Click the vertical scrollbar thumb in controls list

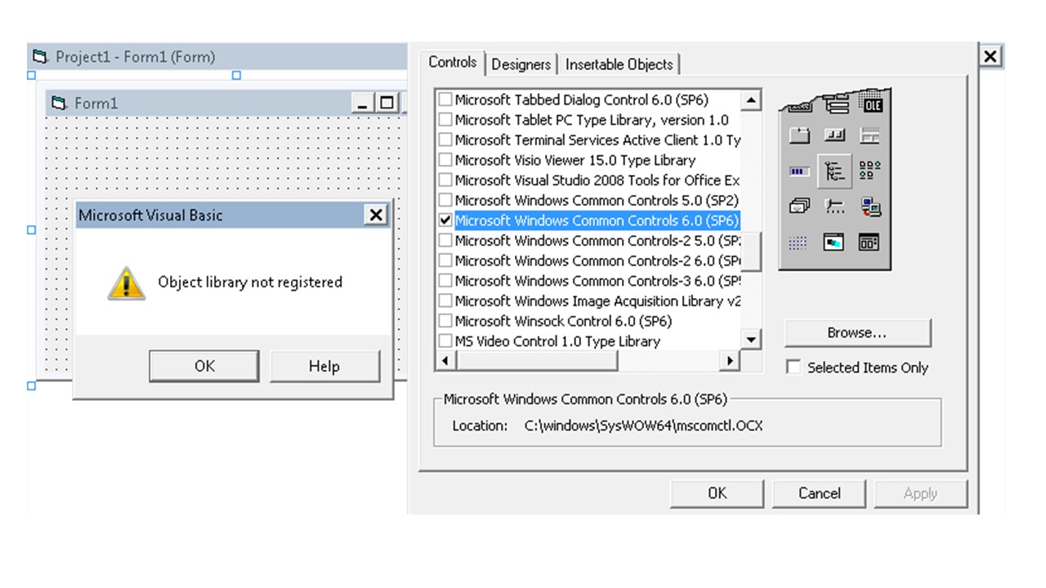(751, 252)
